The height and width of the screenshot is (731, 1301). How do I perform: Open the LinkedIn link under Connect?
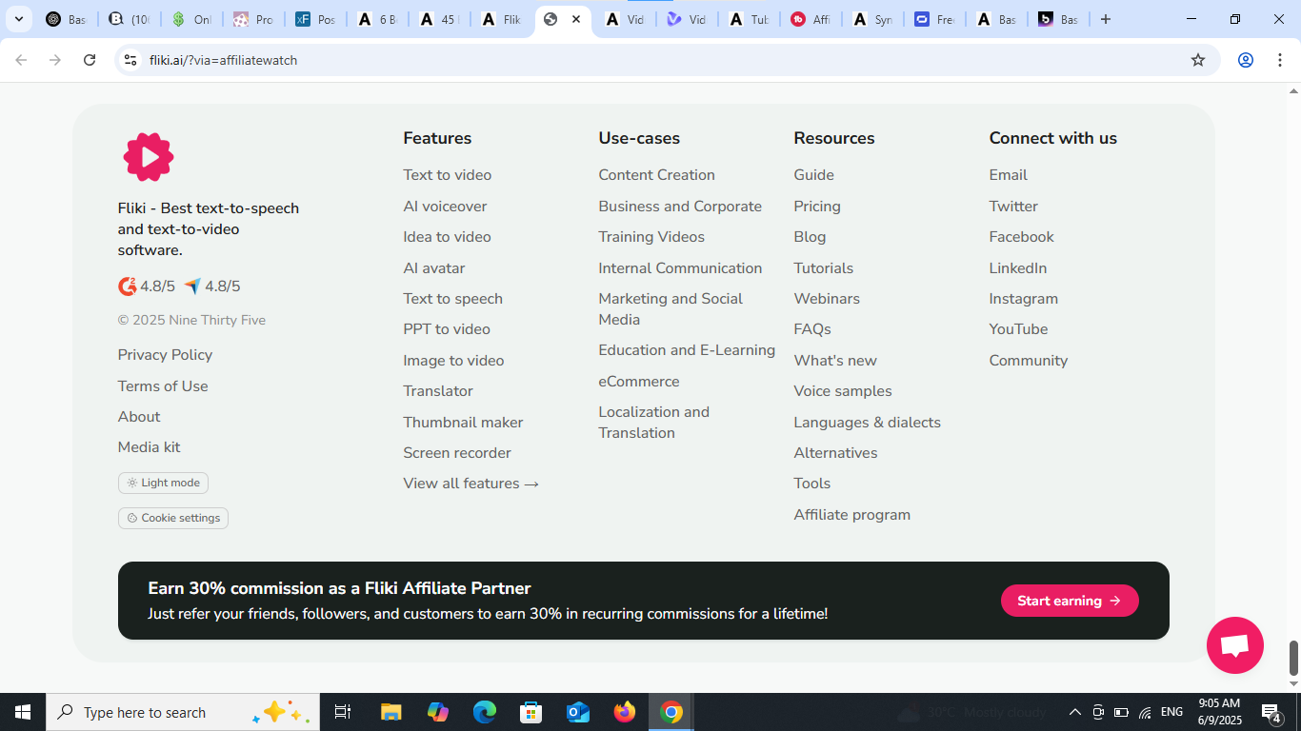point(1018,268)
